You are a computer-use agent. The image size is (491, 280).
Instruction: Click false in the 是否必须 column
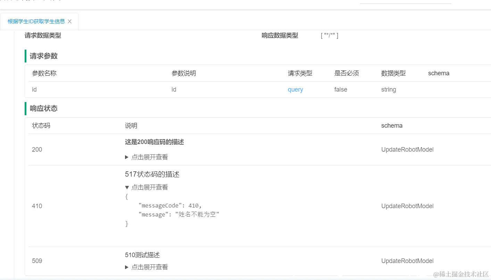click(341, 90)
